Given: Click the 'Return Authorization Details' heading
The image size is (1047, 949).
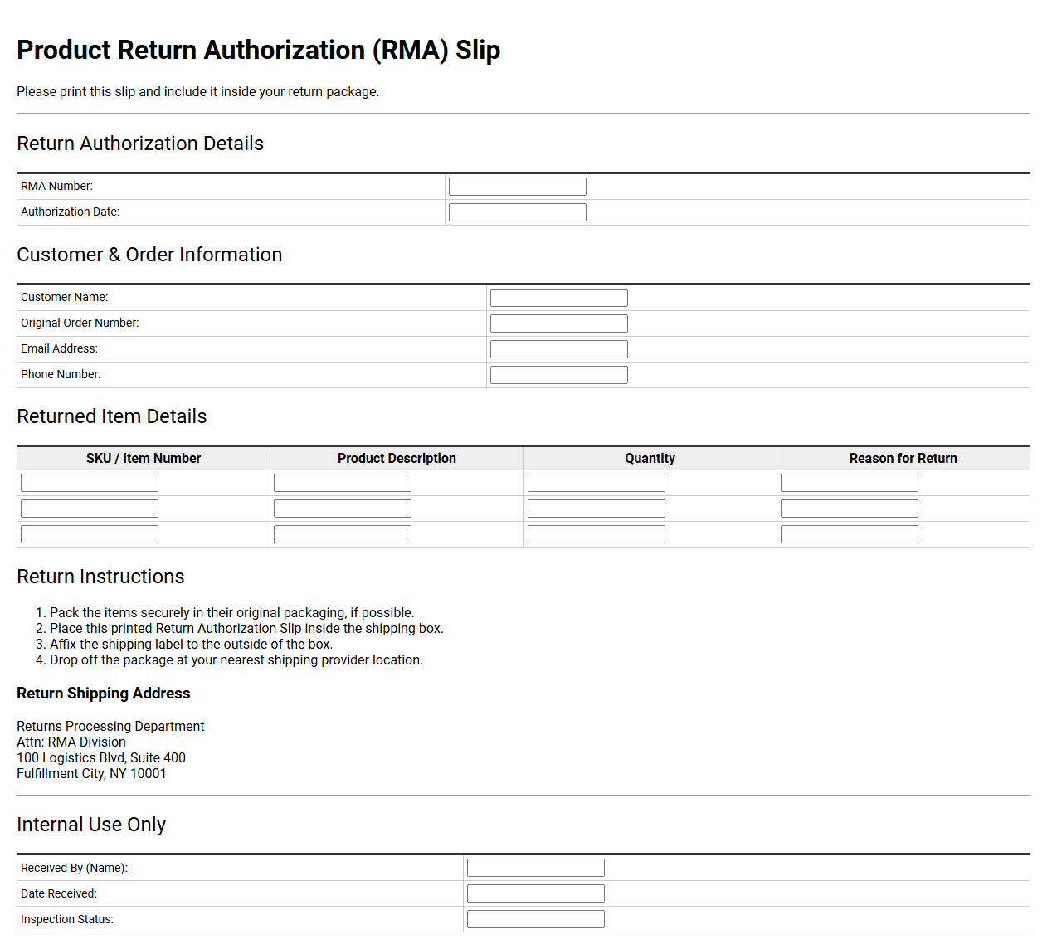Looking at the screenshot, I should coord(140,144).
